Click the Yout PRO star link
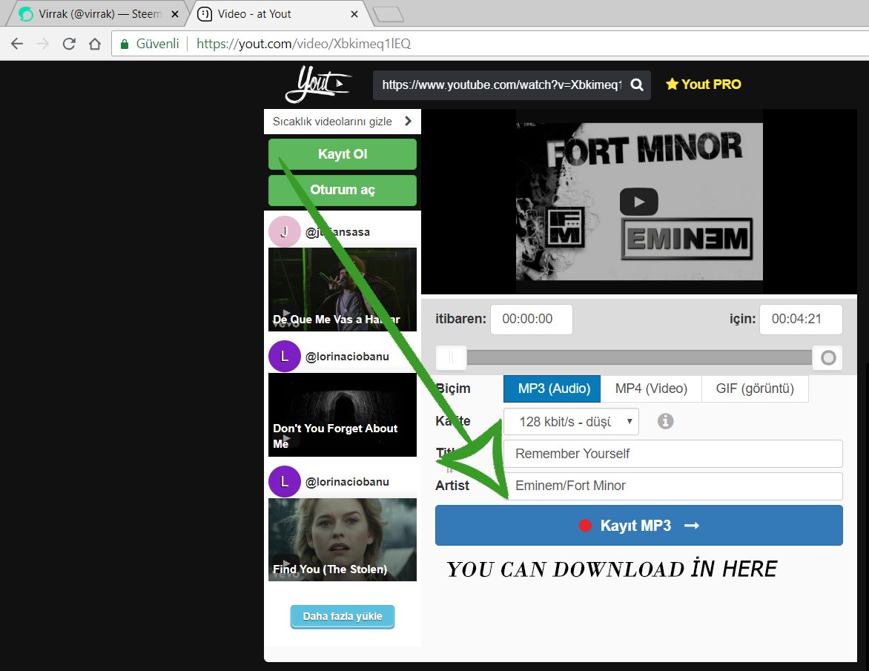Image resolution: width=869 pixels, height=671 pixels. [704, 85]
